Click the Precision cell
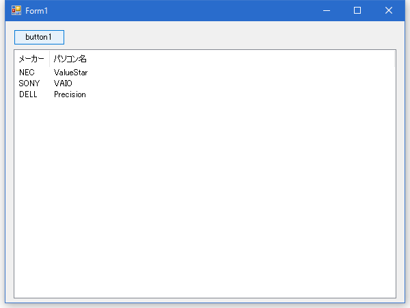Viewport: 410px width, 308px height. [70, 94]
